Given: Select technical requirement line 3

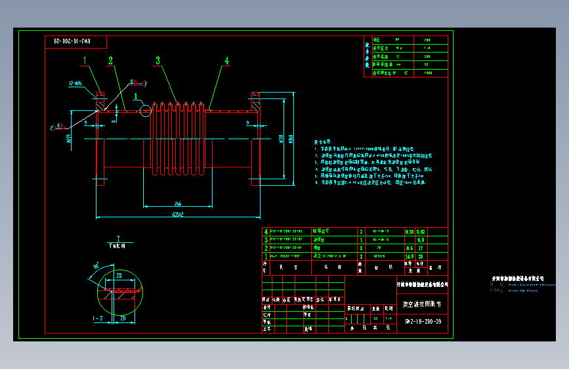Looking at the screenshot, I should (x=367, y=162).
